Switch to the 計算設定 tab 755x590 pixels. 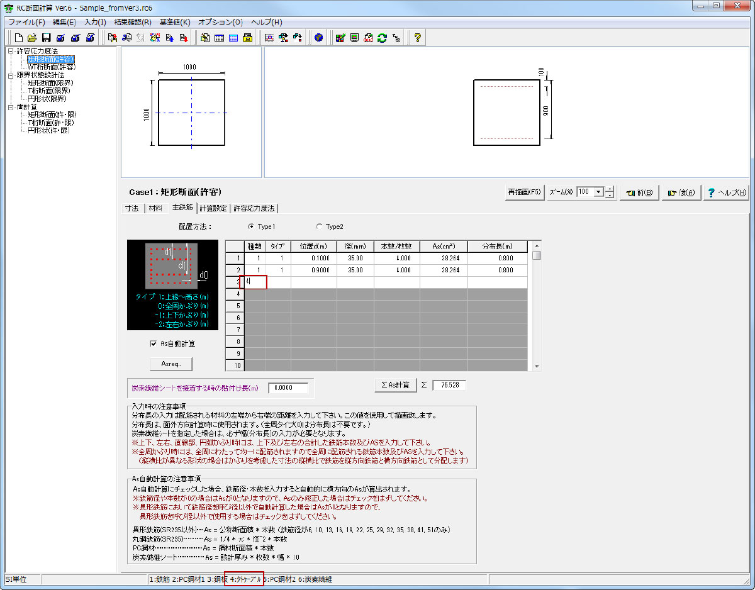213,208
